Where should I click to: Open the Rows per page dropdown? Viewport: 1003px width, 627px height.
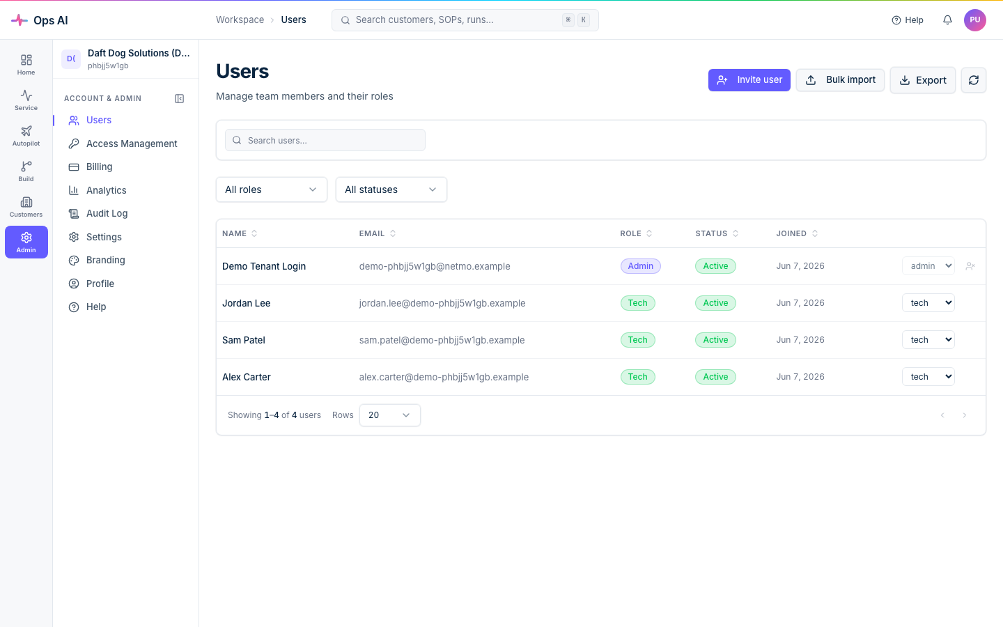coord(390,415)
